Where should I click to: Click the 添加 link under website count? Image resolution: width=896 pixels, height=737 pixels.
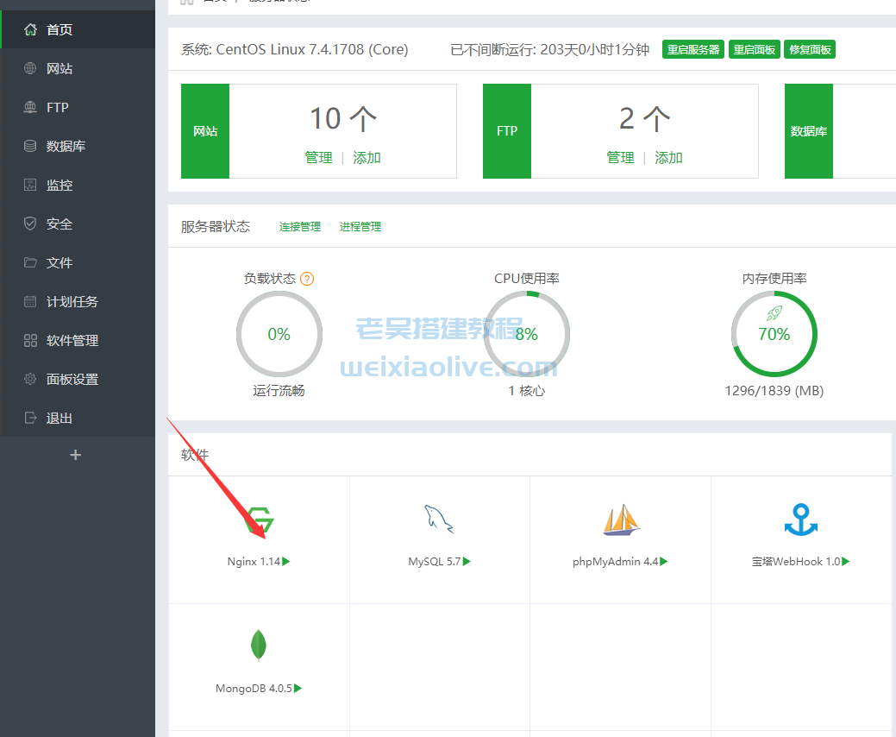click(x=367, y=158)
